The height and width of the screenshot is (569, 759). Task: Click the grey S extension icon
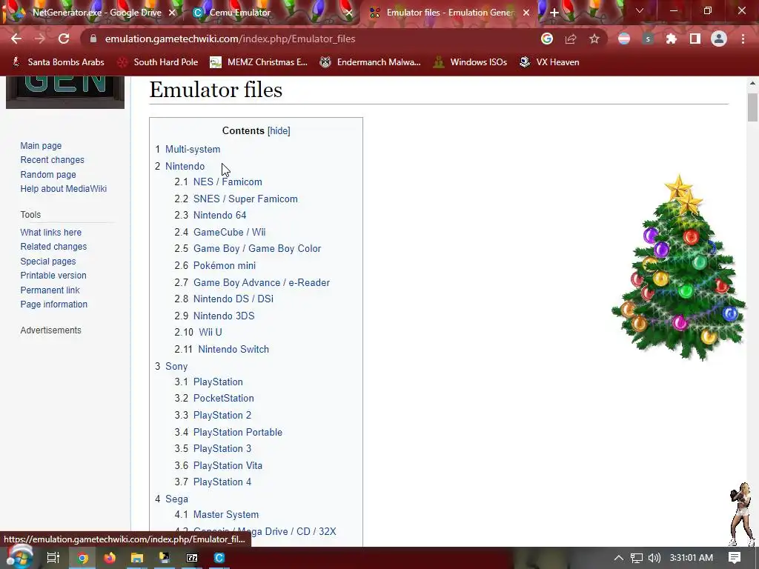point(648,39)
